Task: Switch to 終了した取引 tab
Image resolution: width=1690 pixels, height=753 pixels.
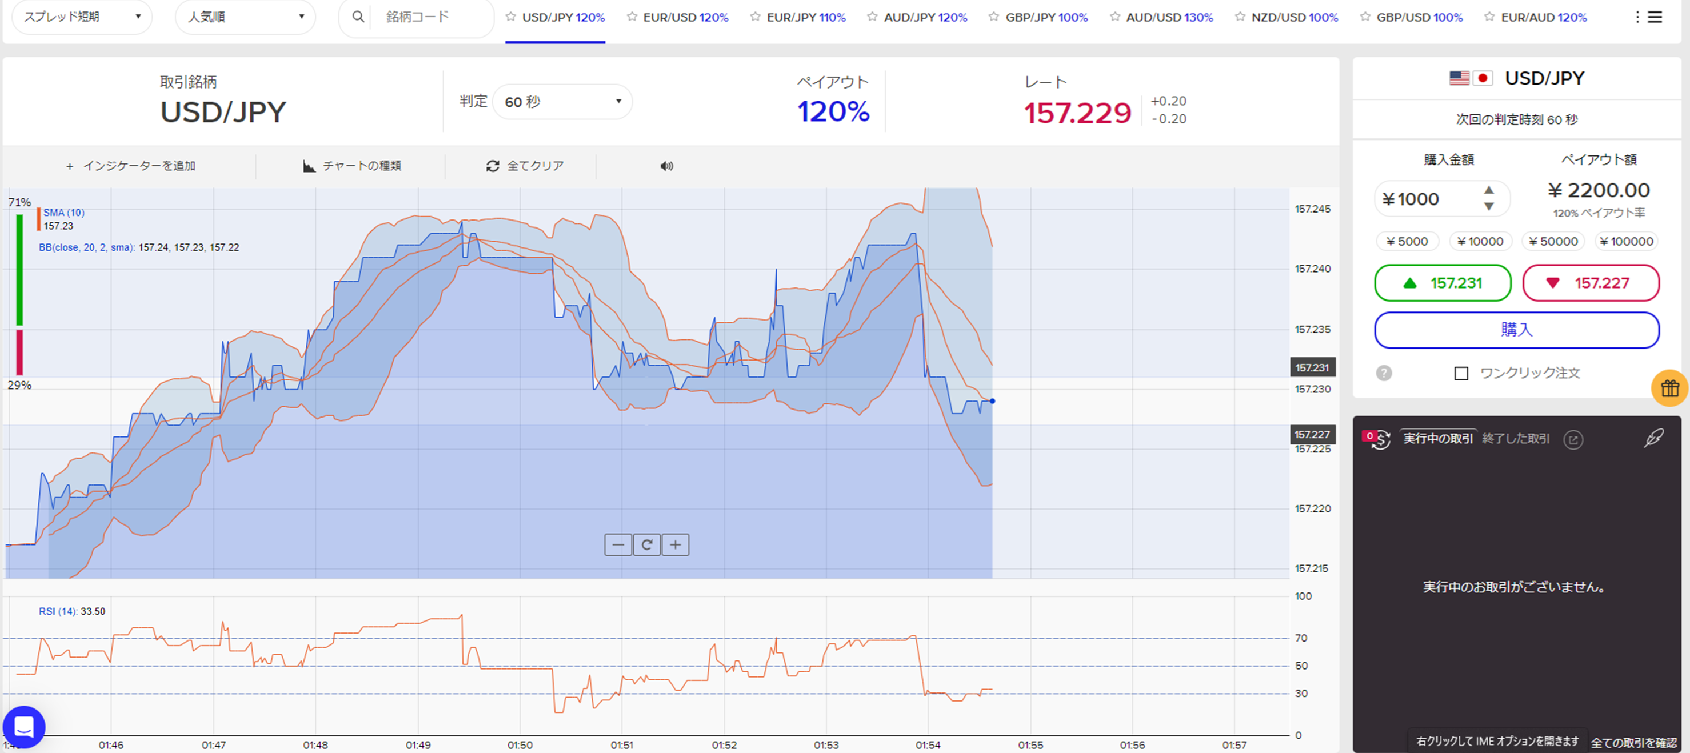Action: tap(1516, 438)
